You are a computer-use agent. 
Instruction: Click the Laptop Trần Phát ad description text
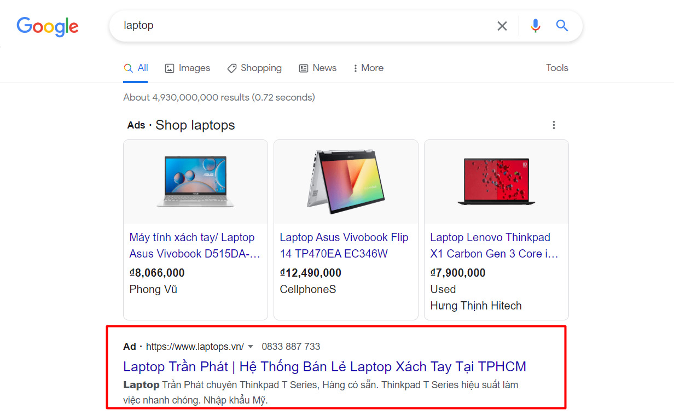tap(321, 393)
